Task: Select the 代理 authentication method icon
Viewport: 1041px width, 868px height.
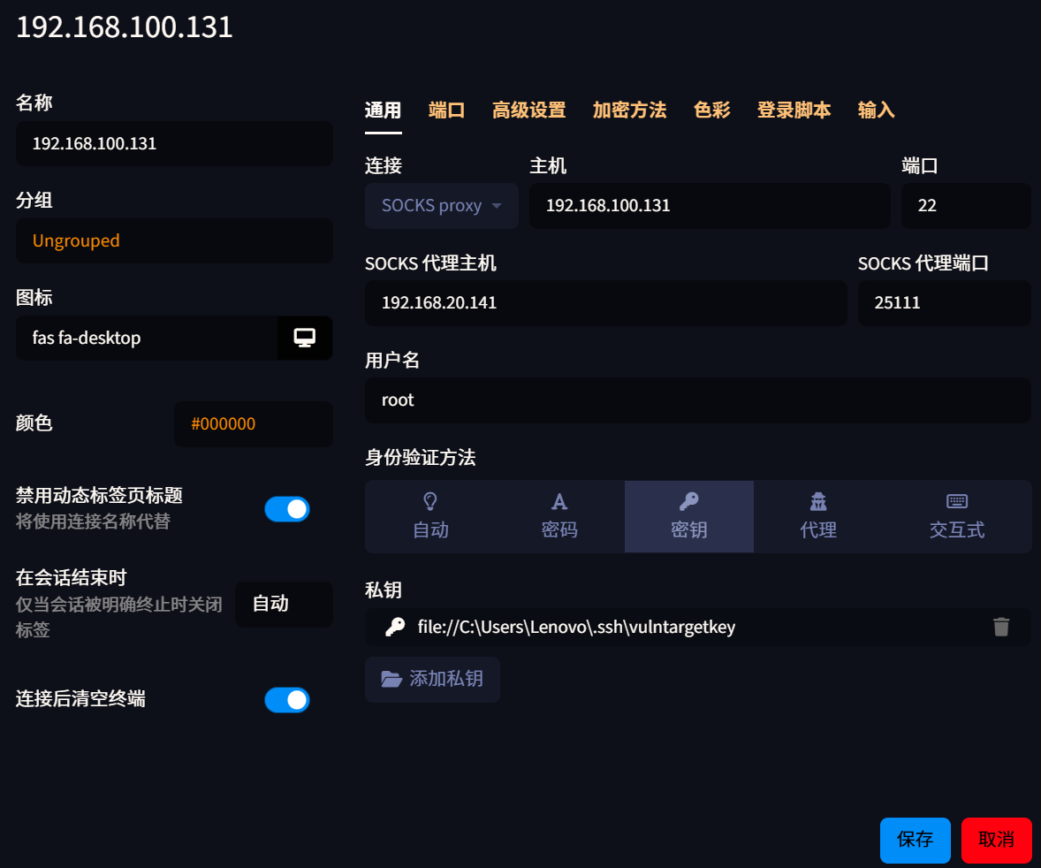Action: [x=818, y=502]
